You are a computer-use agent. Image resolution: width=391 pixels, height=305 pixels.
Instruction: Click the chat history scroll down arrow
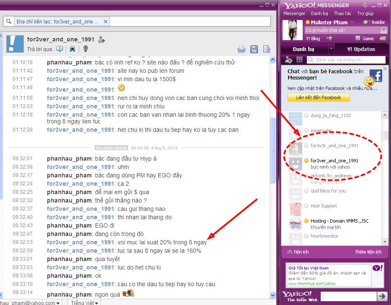pos(273,295)
